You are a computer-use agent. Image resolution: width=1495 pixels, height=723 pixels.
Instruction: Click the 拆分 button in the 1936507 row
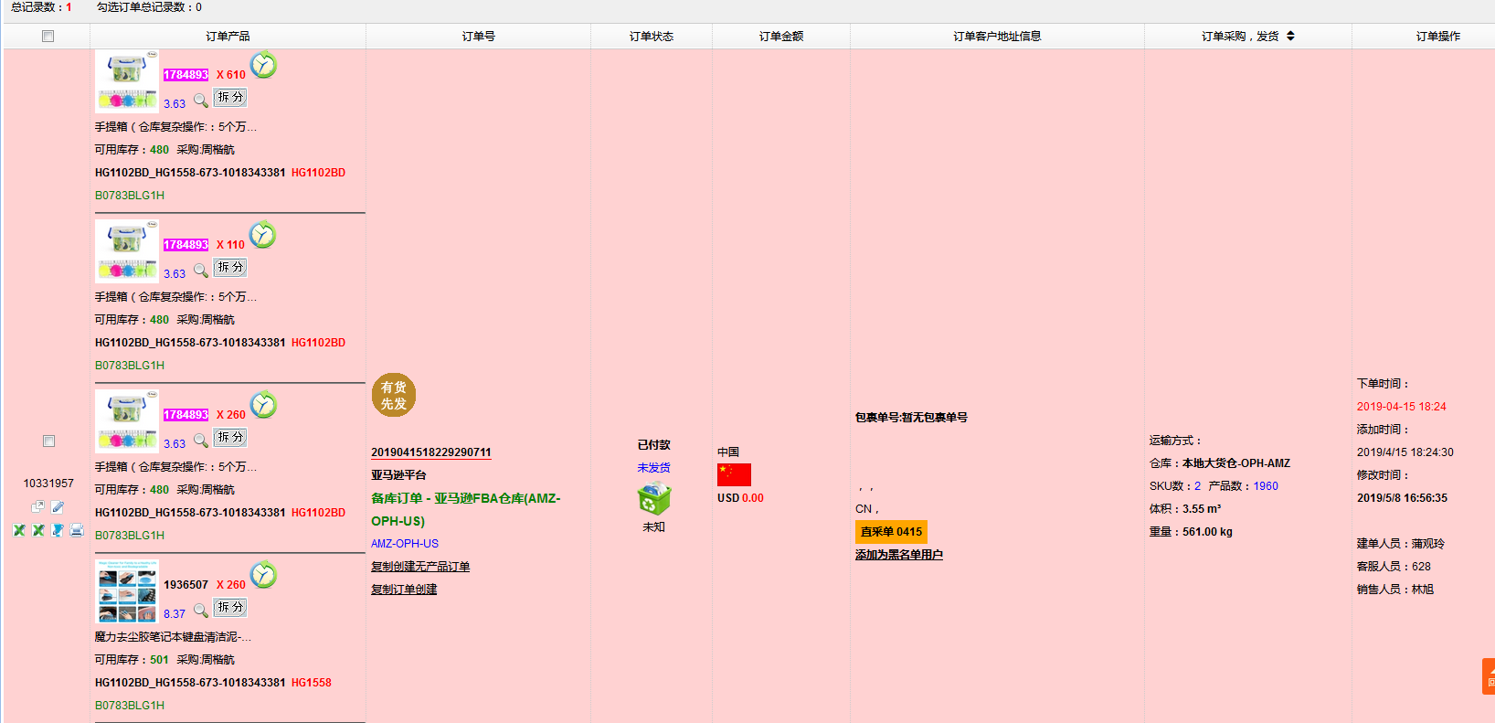pyautogui.click(x=230, y=607)
